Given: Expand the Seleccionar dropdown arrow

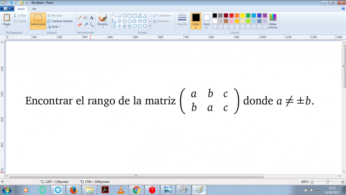Looking at the screenshot, I should 38,27.
